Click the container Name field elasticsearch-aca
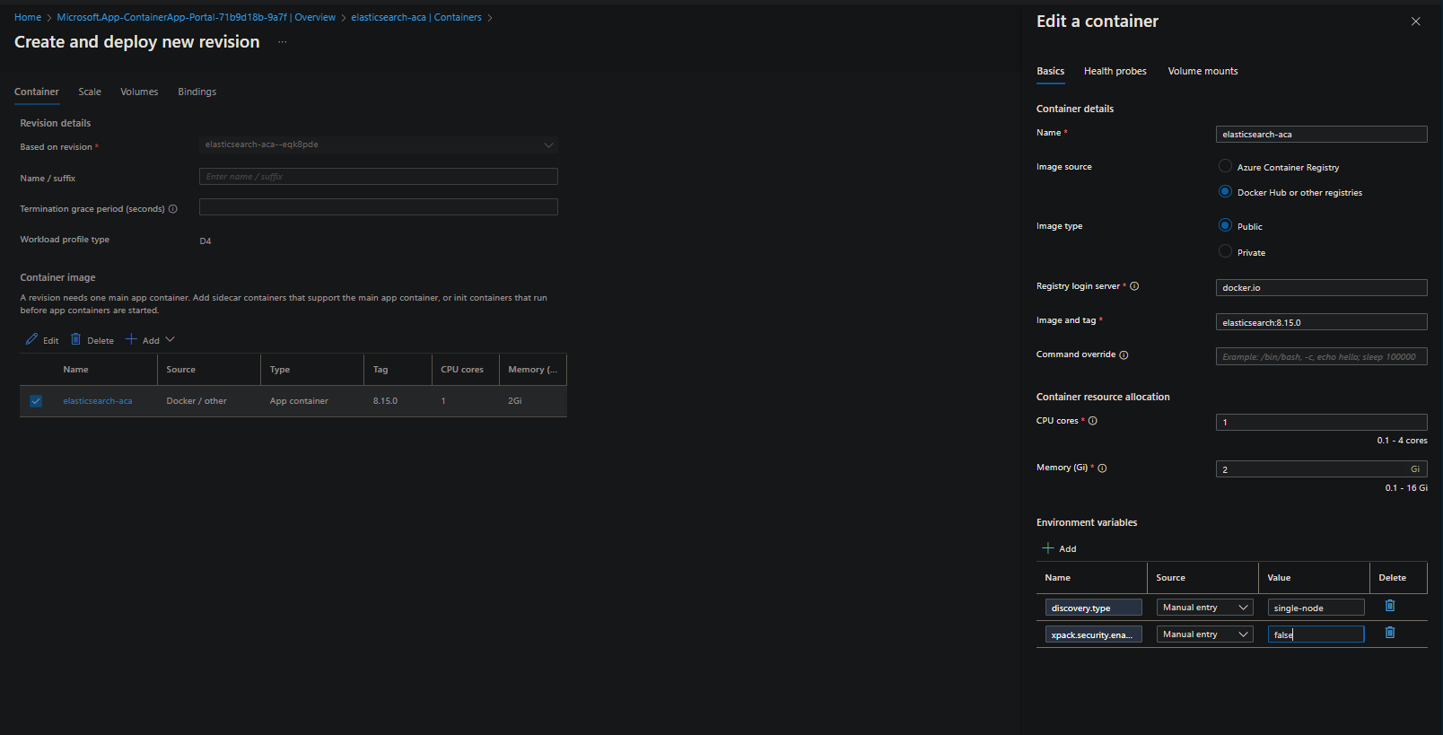 (x=1321, y=134)
